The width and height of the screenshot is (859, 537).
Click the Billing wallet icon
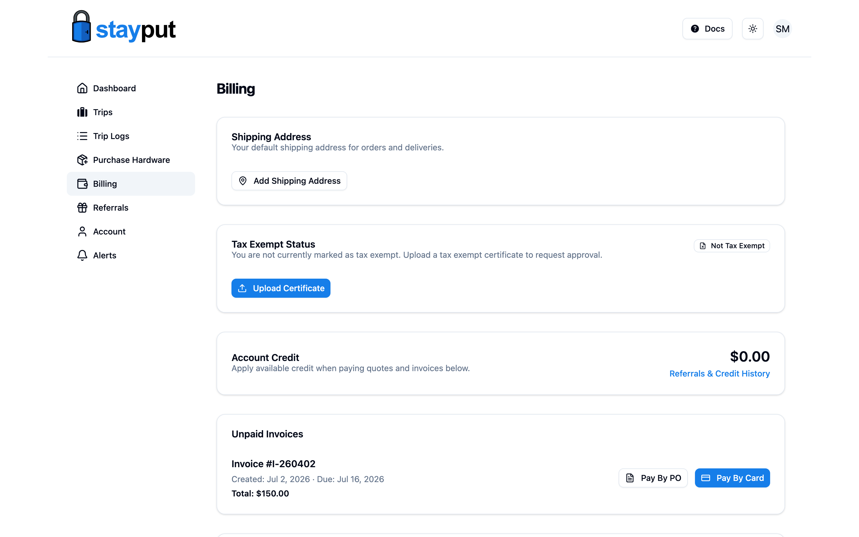pos(82,183)
